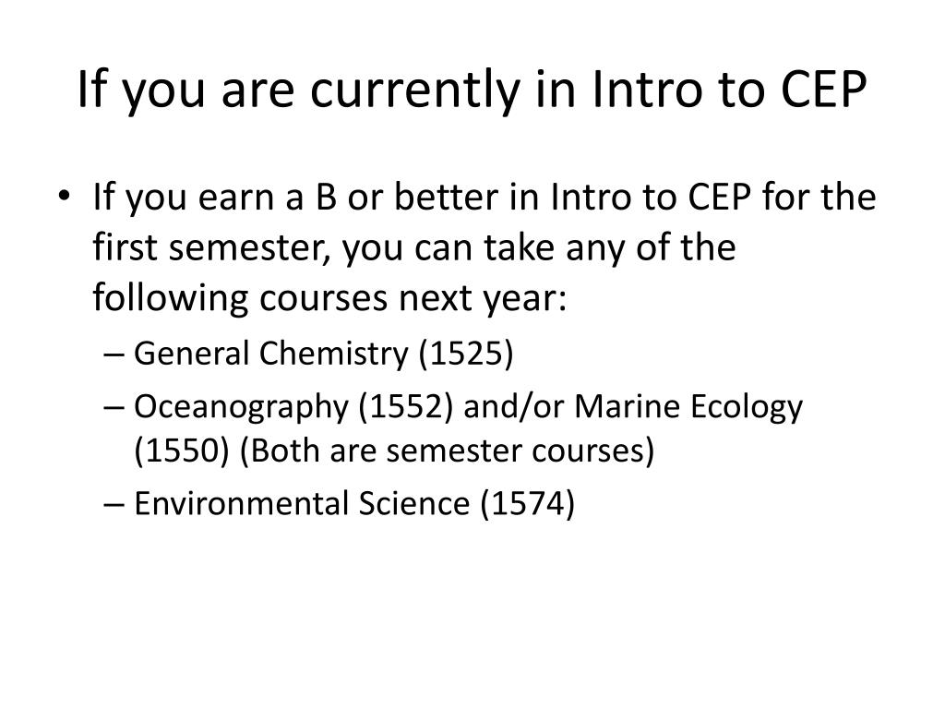The width and height of the screenshot is (945, 709).
Task: Click the dash before Environmental Science
Action: 120,505
